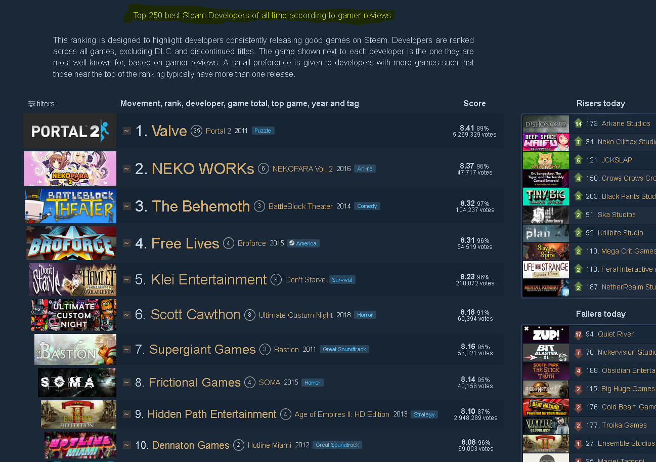
Task: Click the Portal 2 banner thumbnail
Action: pyautogui.click(x=70, y=131)
